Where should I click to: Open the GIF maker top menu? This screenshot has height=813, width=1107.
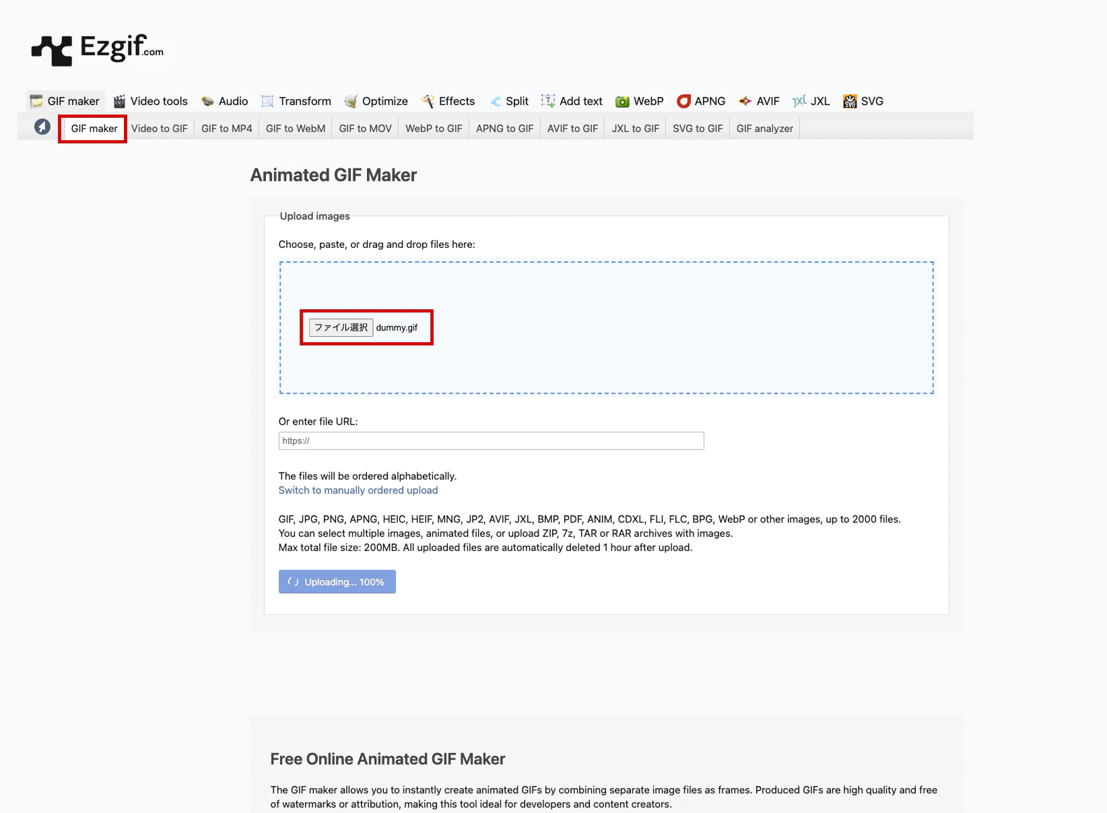66,101
